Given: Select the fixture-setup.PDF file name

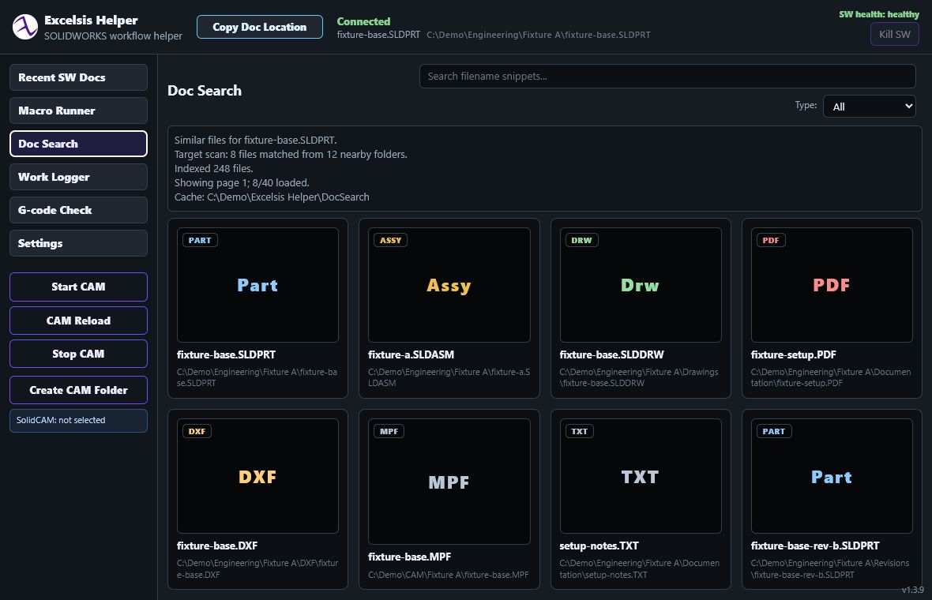Looking at the screenshot, I should pos(794,354).
